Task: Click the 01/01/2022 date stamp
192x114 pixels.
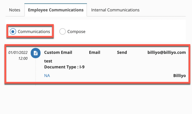Action: coord(18,53)
